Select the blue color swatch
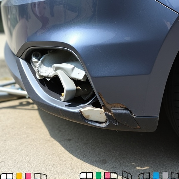 tap(156, 176)
